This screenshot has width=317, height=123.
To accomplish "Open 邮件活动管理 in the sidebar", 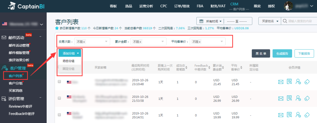I will (x=19, y=45).
